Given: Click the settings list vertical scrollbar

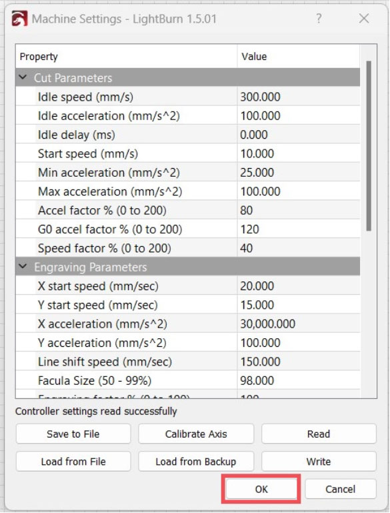Looking at the screenshot, I should coord(369,146).
